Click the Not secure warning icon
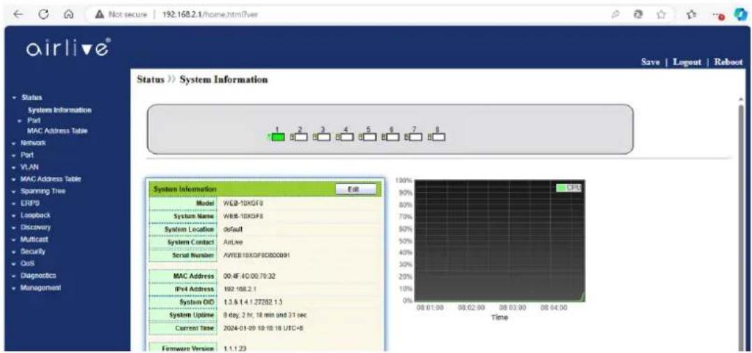This screenshot has width=752, height=353. 100,15
